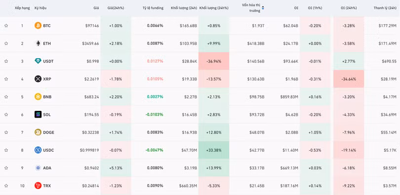
Task: Sort by OI (1h%) header
Action: [315, 8]
